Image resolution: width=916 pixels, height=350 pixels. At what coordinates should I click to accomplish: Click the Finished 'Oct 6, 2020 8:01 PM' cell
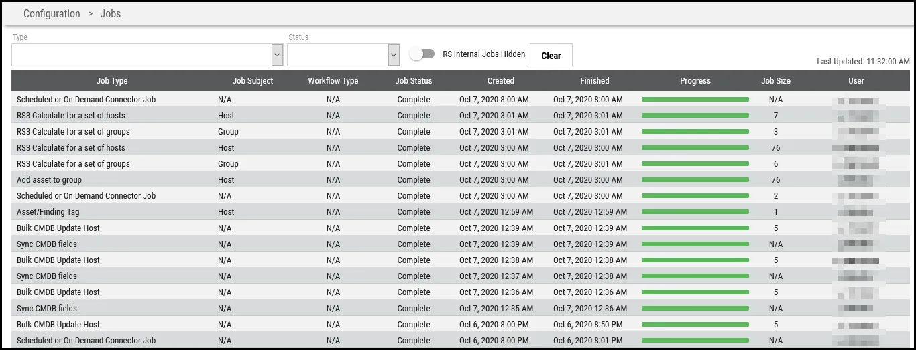pos(588,341)
